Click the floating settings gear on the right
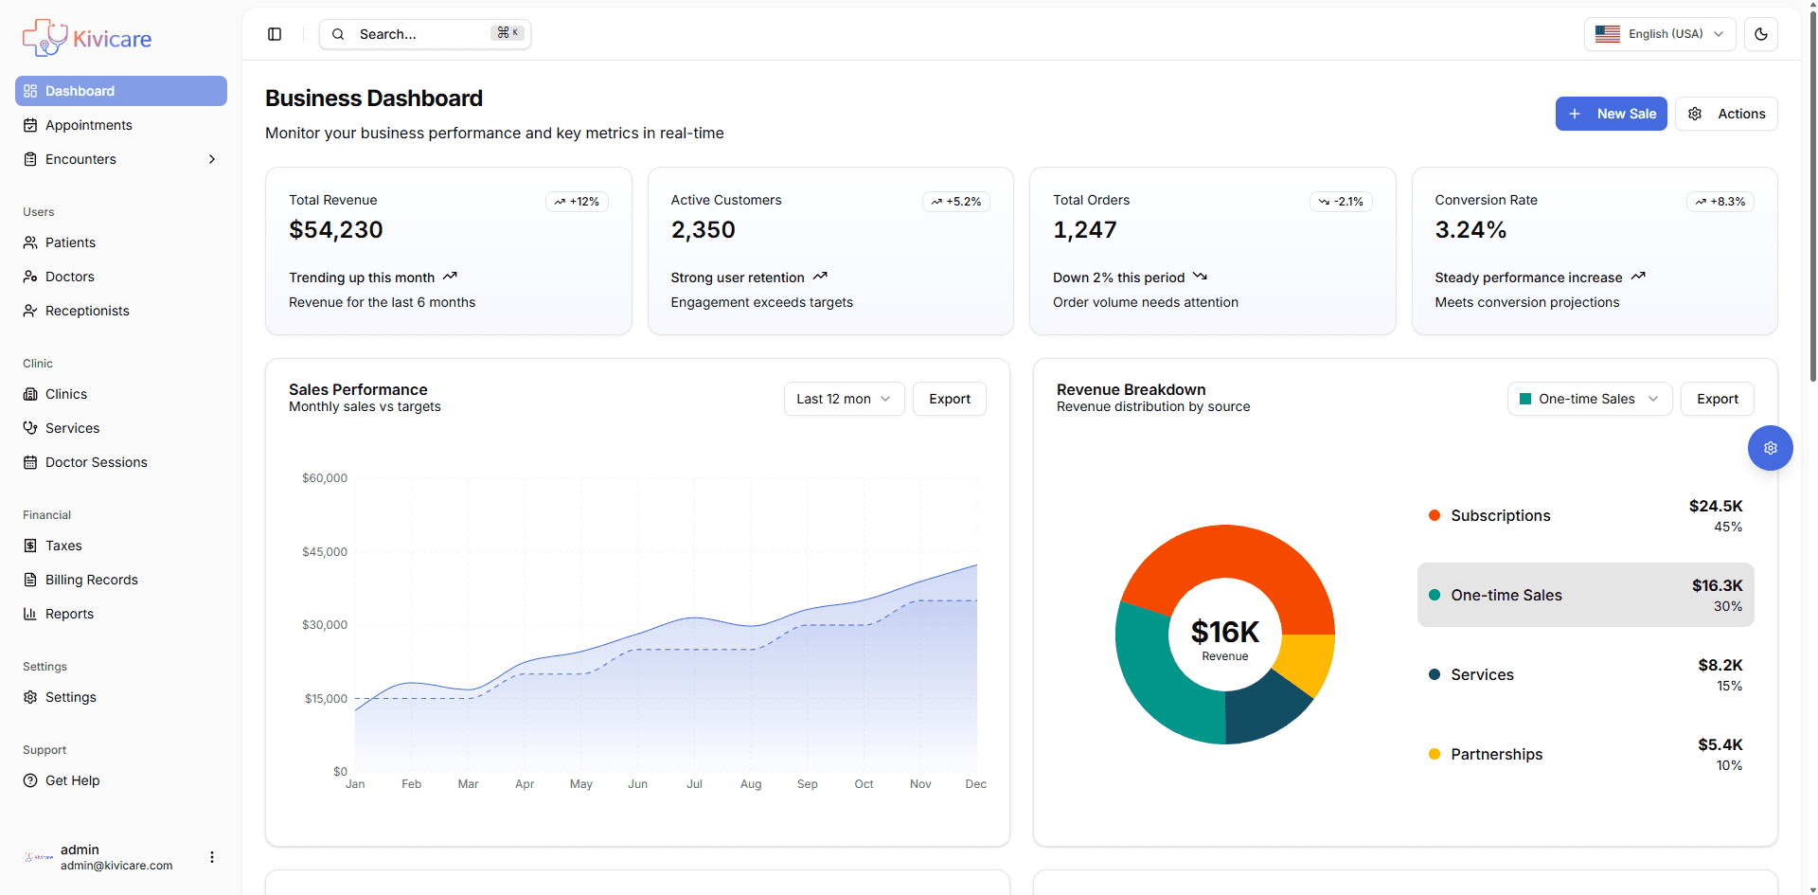1818x895 pixels. [1770, 447]
